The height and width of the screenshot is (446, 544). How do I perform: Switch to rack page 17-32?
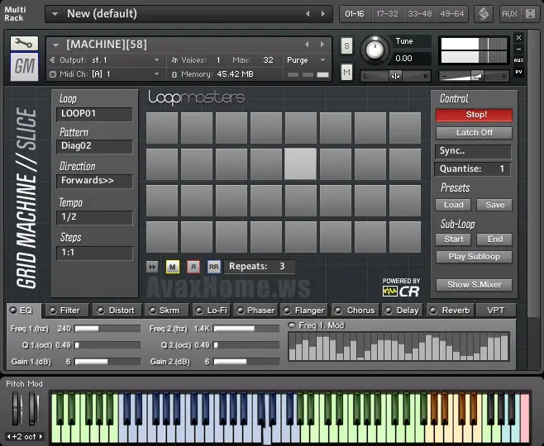pyautogui.click(x=387, y=14)
